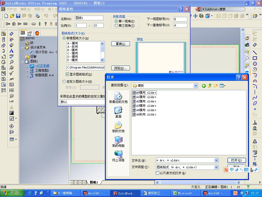This screenshot has width=262, height=197.
Task: Select the Line sketch tool
Action: point(255,52)
